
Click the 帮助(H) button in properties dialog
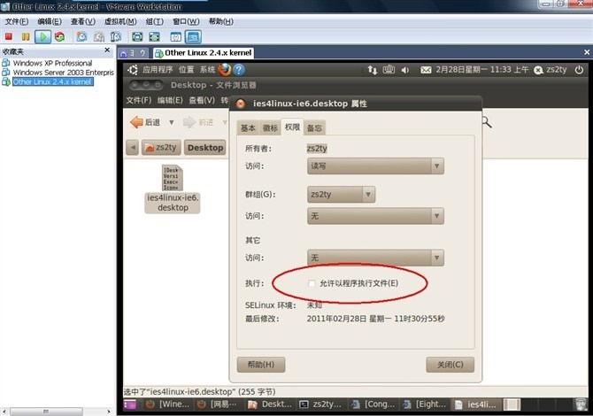coord(261,365)
